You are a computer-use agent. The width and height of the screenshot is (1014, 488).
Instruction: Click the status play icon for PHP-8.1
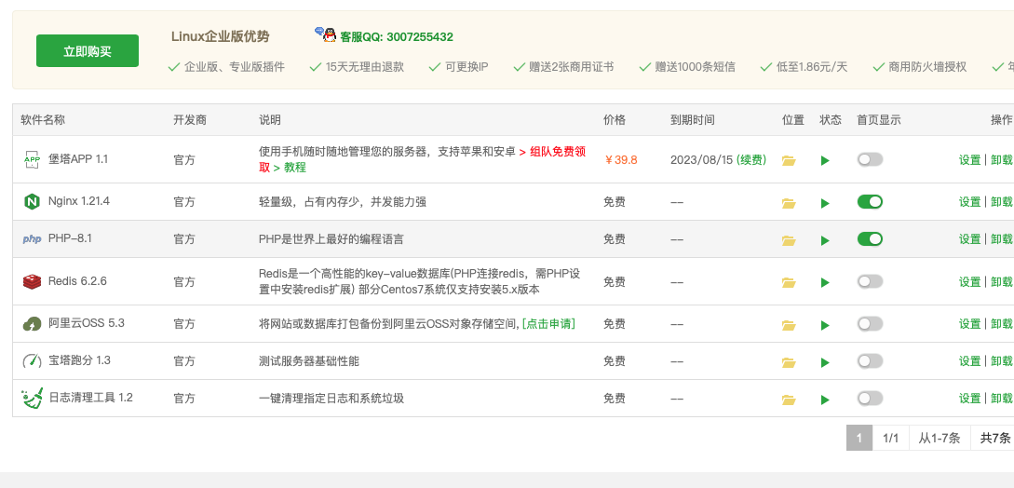coord(825,240)
